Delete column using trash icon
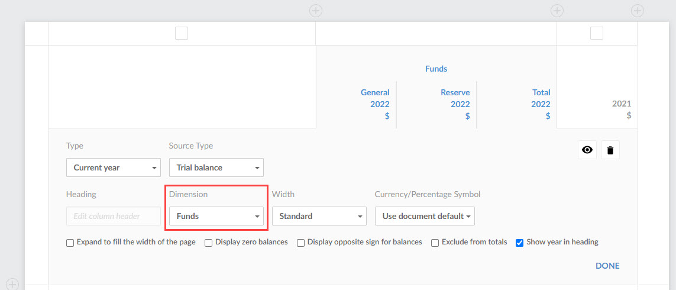 tap(610, 150)
